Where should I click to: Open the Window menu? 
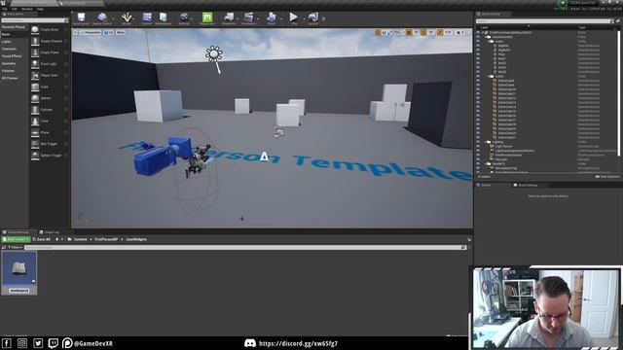[27, 9]
